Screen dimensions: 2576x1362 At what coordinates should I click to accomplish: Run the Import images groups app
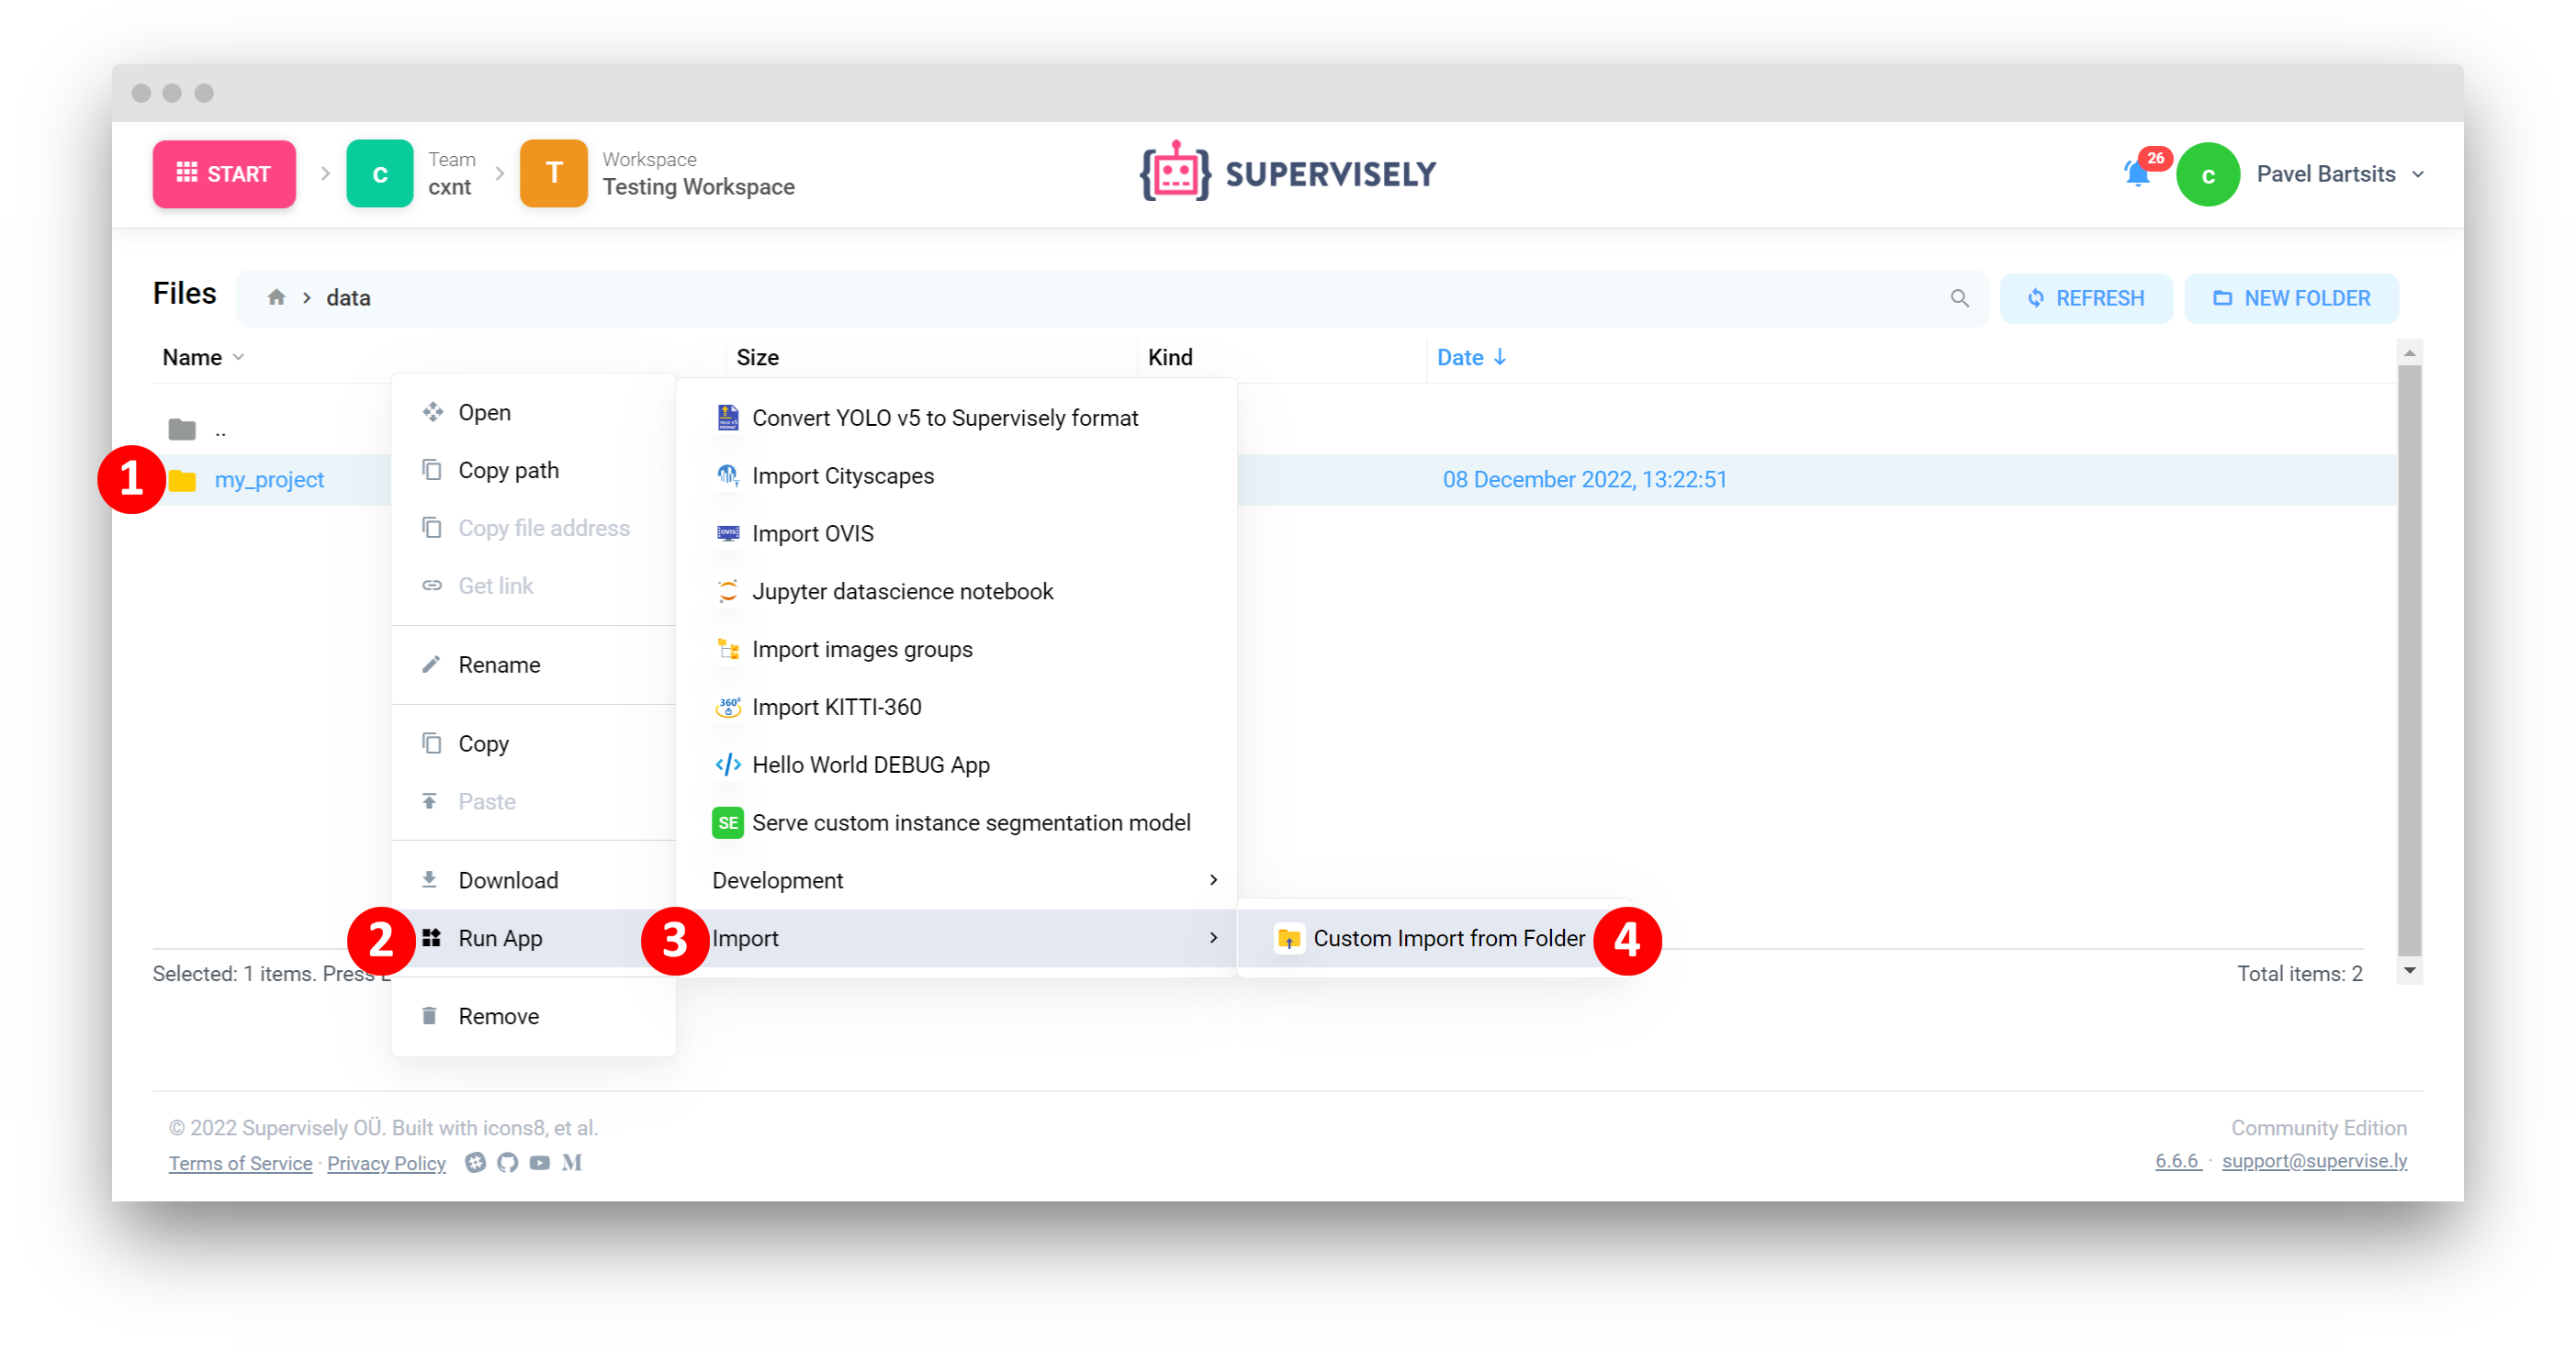tap(862, 649)
